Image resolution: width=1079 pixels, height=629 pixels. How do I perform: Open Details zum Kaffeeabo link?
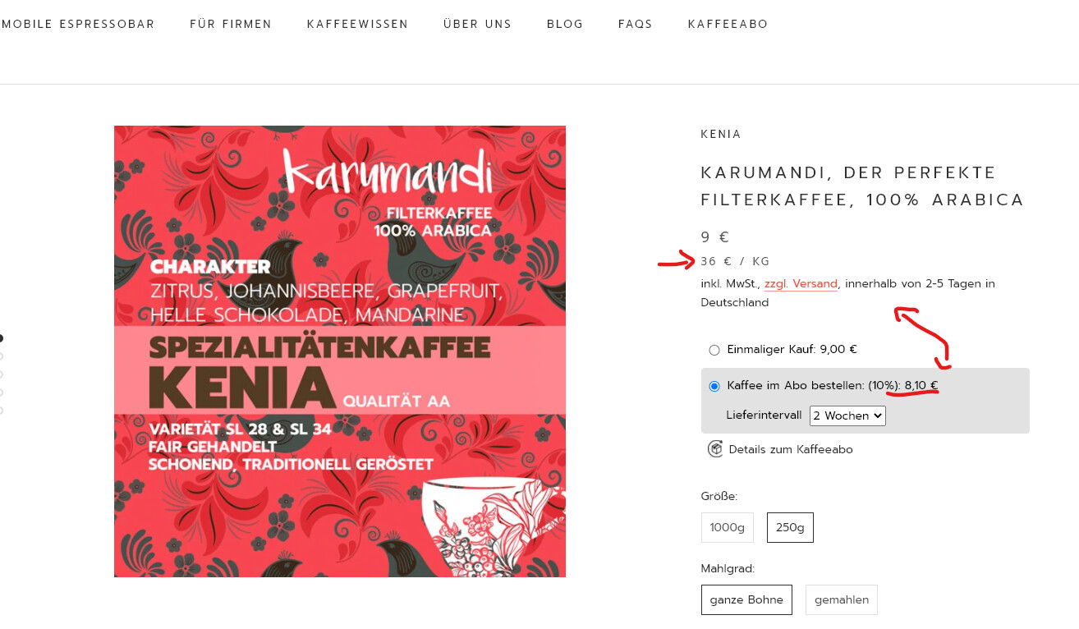tap(791, 449)
